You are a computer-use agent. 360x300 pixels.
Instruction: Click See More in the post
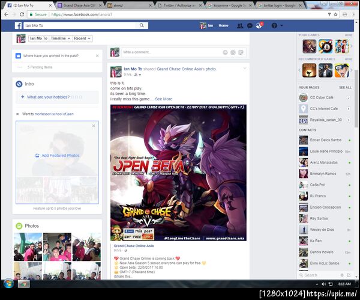coord(164,99)
